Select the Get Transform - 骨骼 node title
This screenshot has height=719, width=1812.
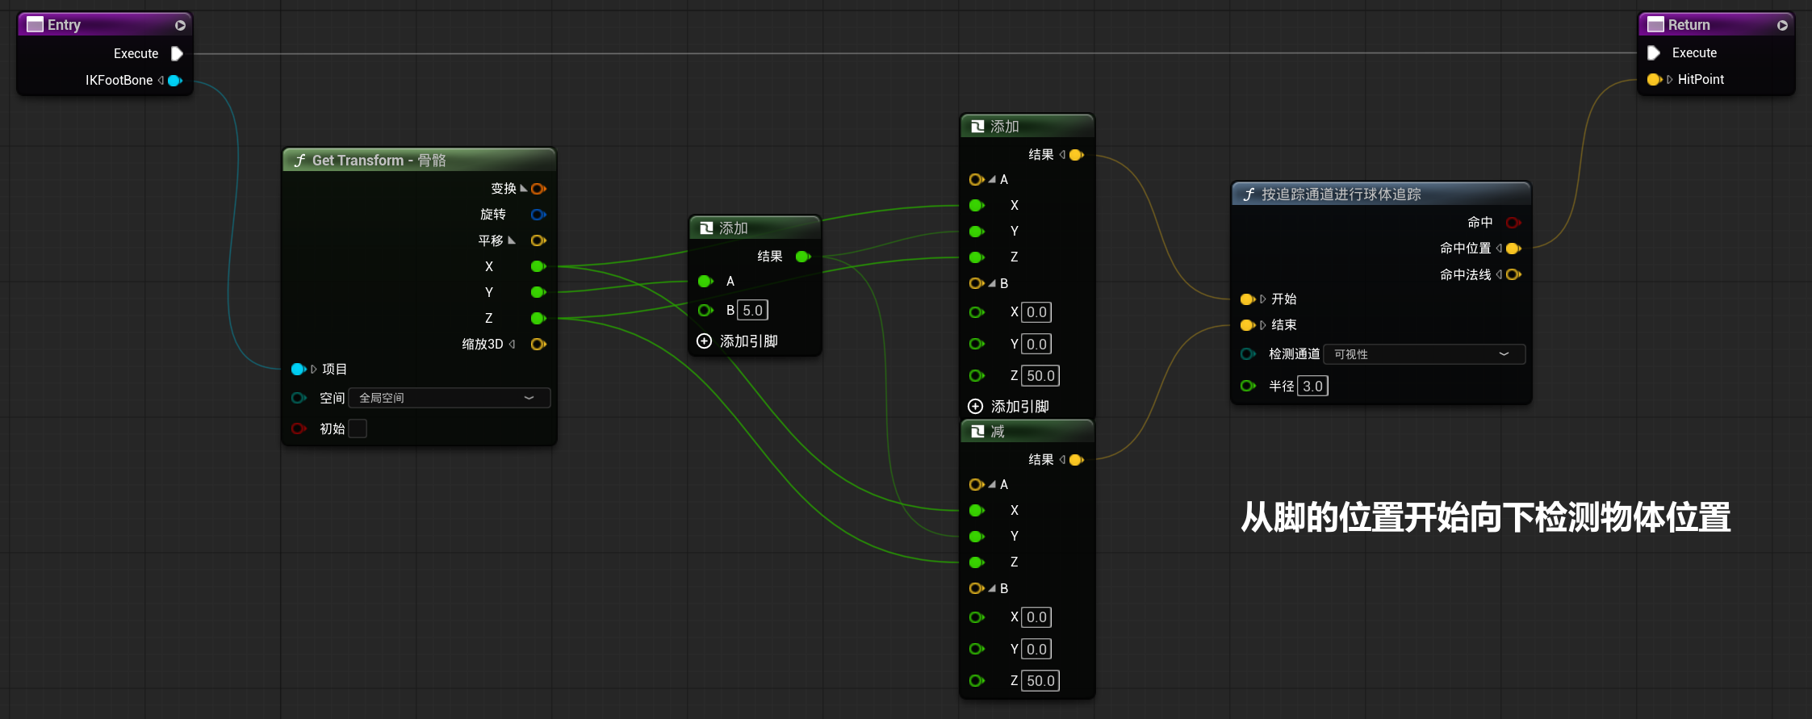coord(379,161)
